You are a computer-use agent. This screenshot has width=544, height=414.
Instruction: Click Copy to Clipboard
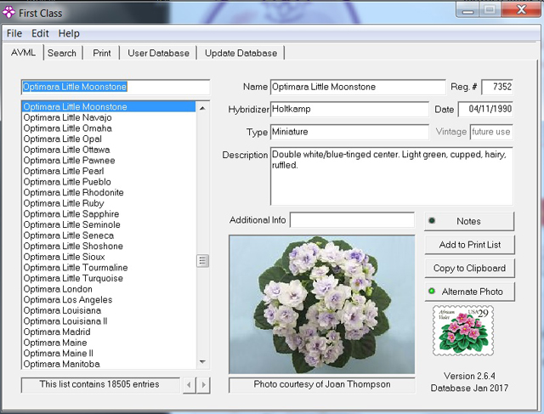469,268
